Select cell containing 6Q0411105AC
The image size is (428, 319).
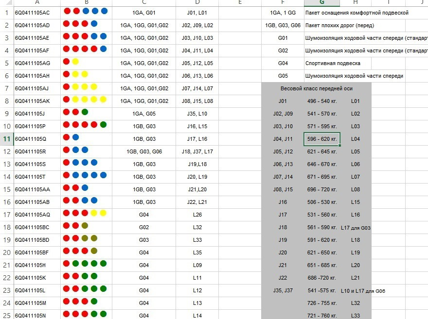37,13
